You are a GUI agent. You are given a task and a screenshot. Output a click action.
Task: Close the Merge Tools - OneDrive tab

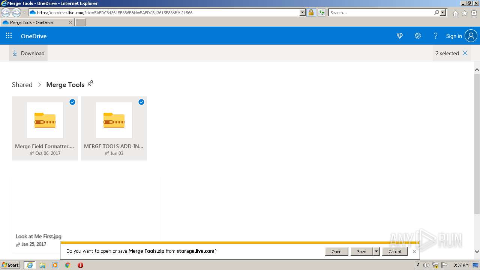click(70, 22)
